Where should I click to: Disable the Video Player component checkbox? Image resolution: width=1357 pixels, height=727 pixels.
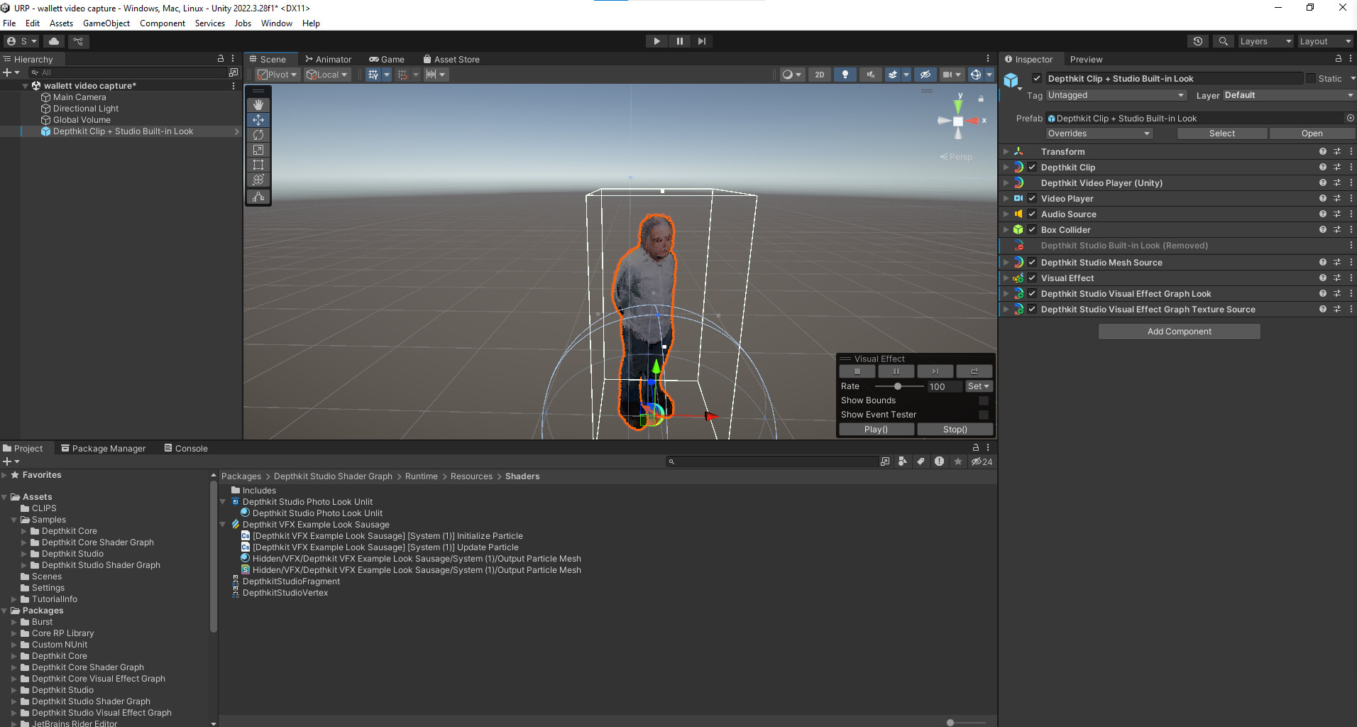pos(1032,199)
